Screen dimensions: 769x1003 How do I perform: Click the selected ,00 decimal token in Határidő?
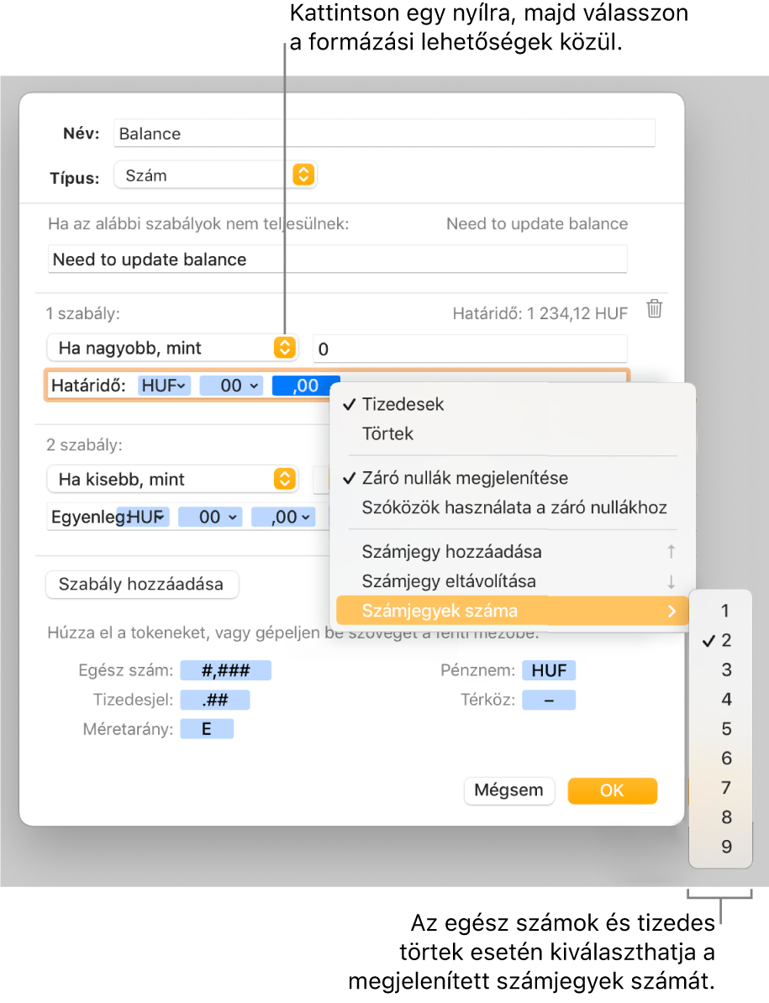[x=305, y=386]
